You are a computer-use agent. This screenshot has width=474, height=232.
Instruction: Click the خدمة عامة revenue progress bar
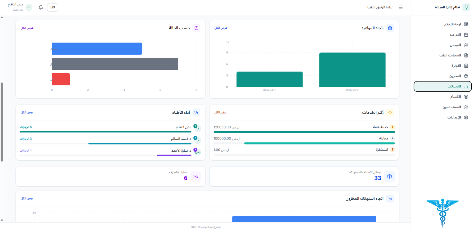tap(304, 132)
